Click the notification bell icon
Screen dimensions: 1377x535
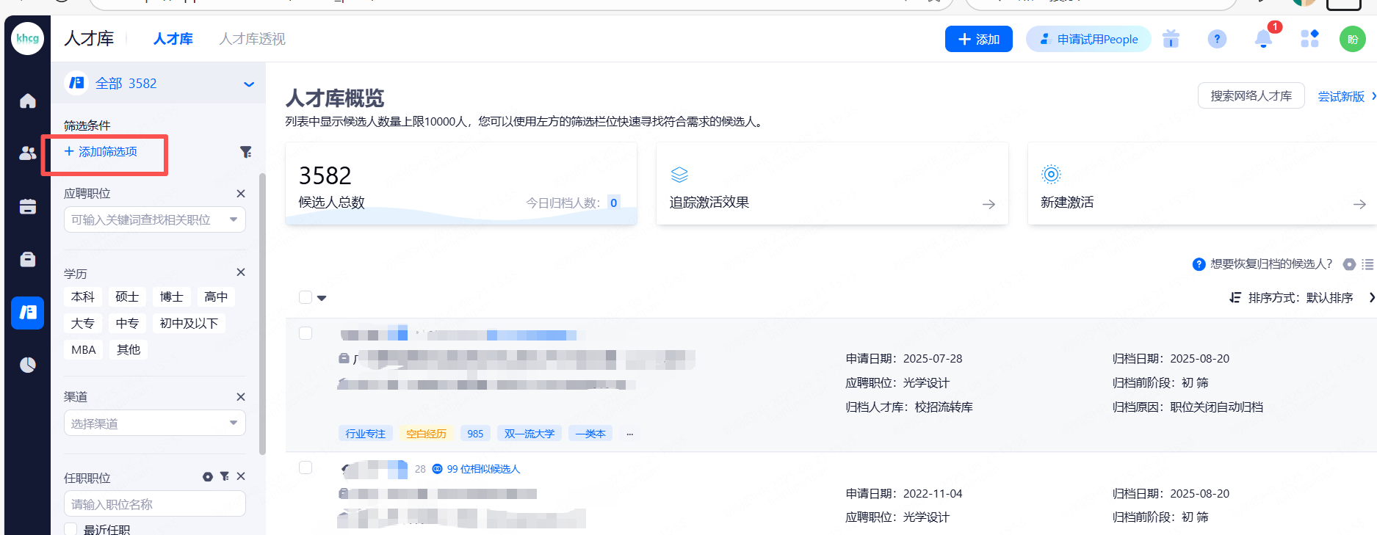(1263, 39)
